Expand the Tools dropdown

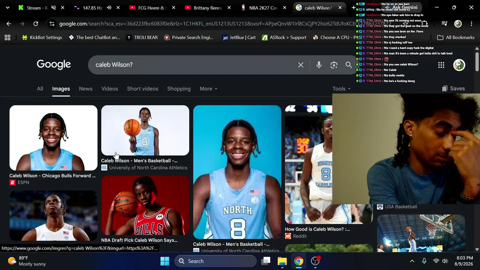point(341,89)
